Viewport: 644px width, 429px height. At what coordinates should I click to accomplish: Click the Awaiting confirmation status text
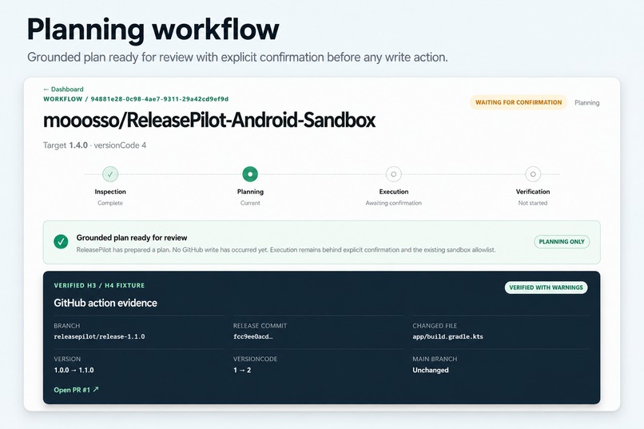[393, 203]
